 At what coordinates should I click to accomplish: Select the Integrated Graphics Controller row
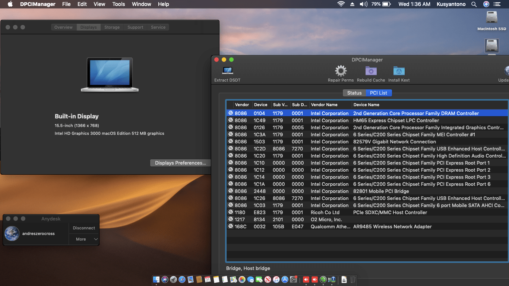tap(367, 127)
